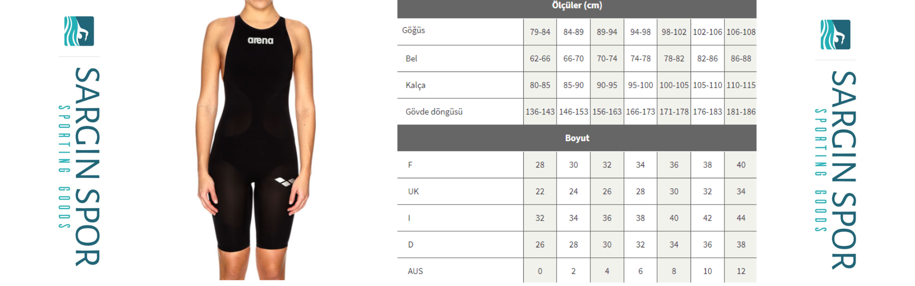Select the Göğüs row label
Screen dimensions: 915x286
pos(413,31)
